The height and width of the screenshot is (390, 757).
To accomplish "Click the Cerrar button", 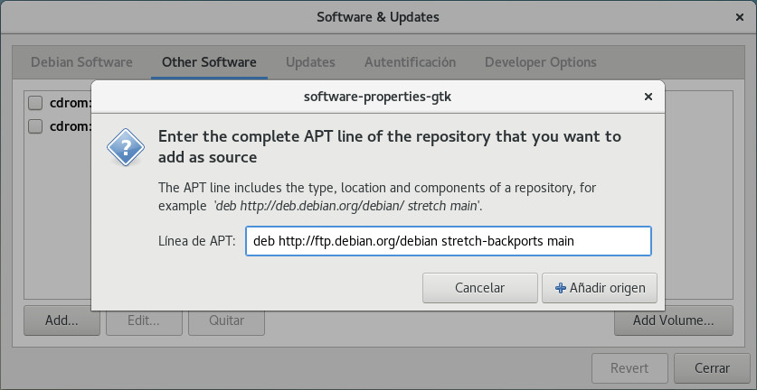I will coord(712,367).
